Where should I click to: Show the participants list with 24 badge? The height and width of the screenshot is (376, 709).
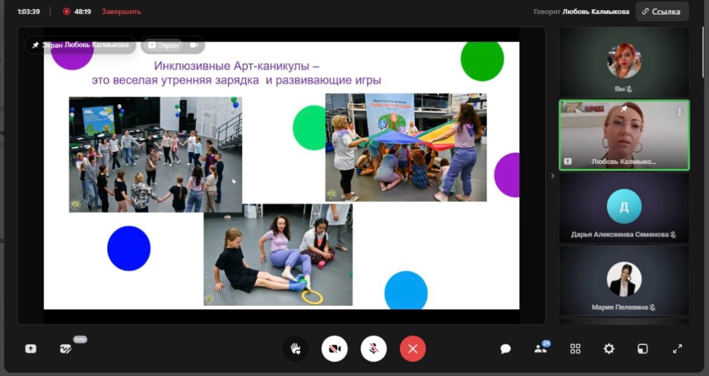(540, 349)
